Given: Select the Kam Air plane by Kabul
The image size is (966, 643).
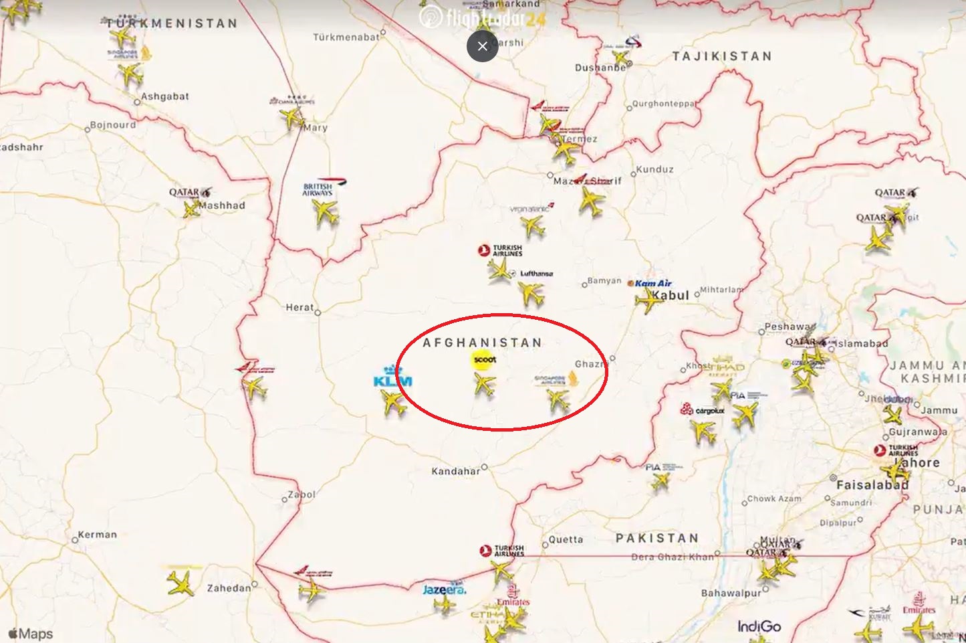Looking at the screenshot, I should pyautogui.click(x=648, y=302).
